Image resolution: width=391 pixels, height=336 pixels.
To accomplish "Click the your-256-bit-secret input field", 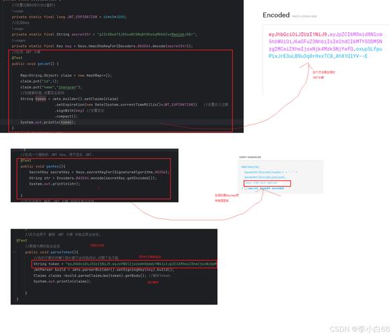I will [x=267, y=183].
